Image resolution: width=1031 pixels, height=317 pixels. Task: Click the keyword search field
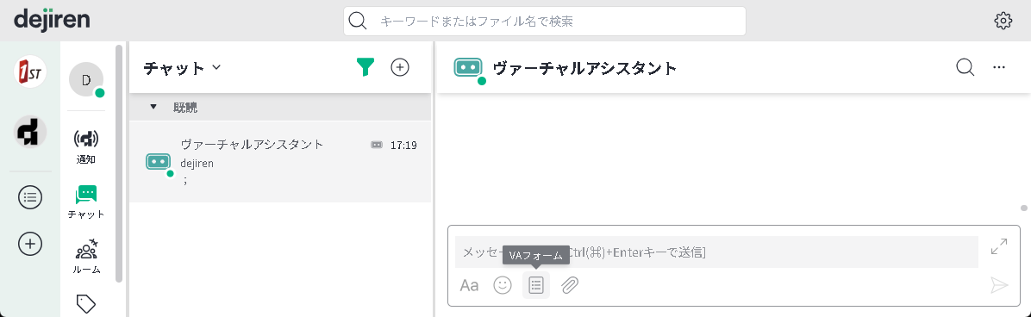pyautogui.click(x=545, y=21)
